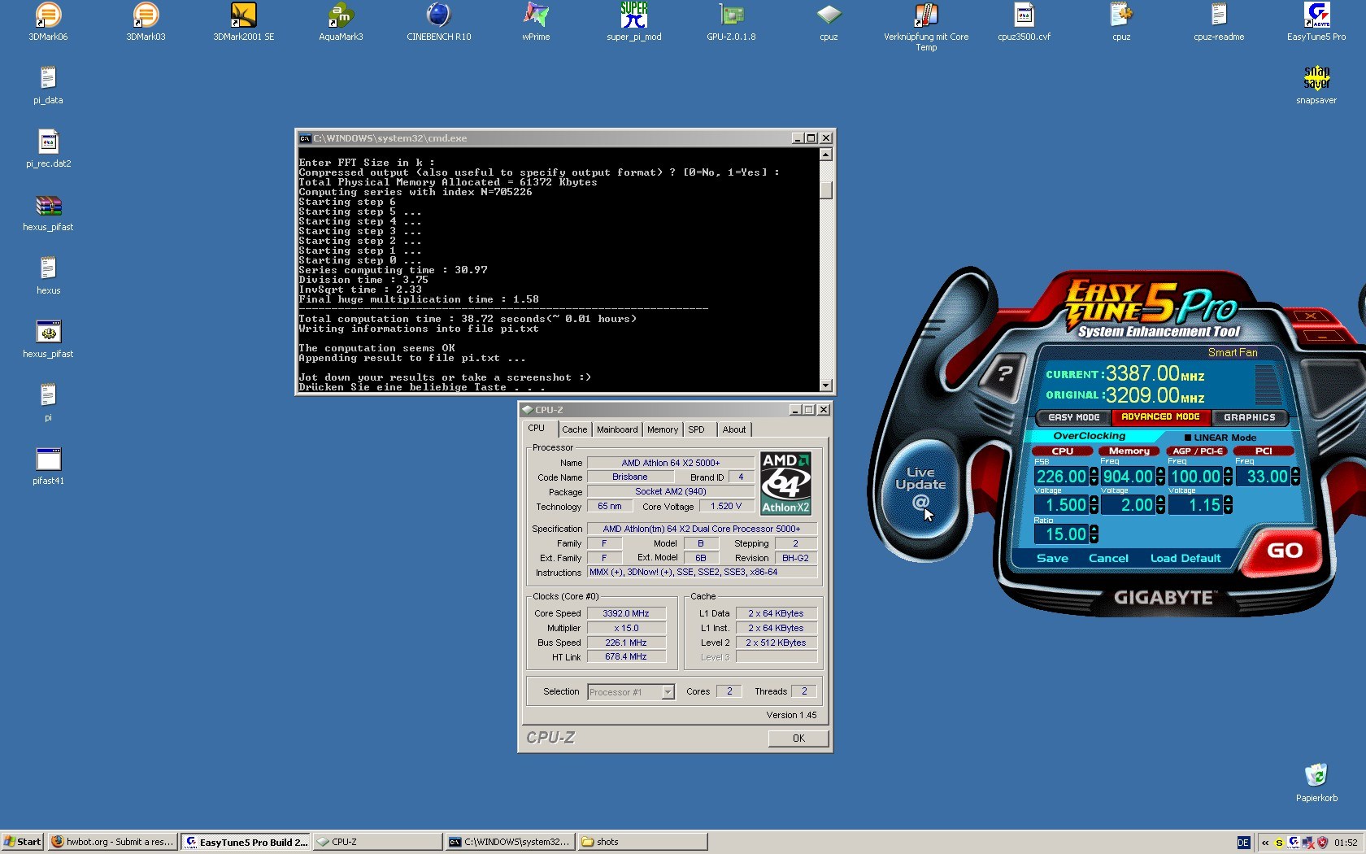Open the Papierkorb recycle bin
This screenshot has height=854, width=1366.
1316,783
